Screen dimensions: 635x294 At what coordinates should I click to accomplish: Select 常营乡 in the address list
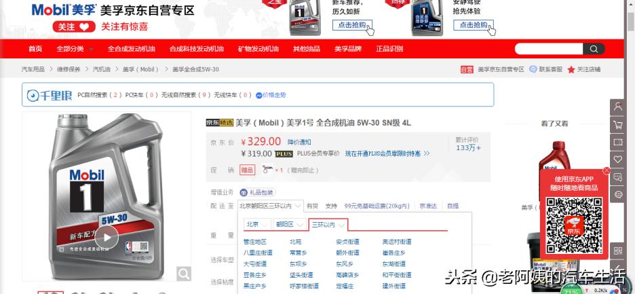point(298,253)
